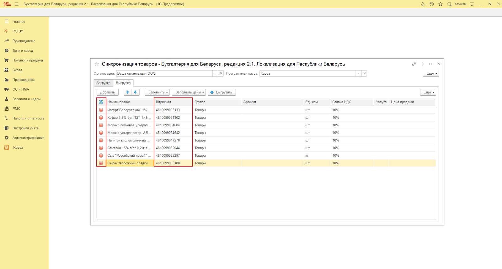
Task: Open the Налоги и отчетность section
Action: 28,119
